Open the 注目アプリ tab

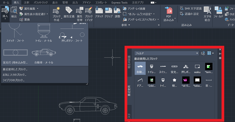(x=138, y=3)
